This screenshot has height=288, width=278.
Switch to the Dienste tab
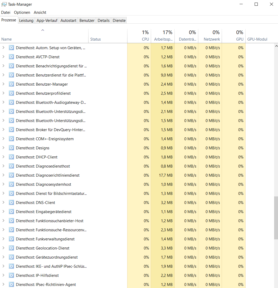tap(119, 20)
